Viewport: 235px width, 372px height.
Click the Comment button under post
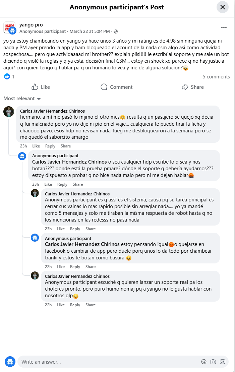click(x=117, y=87)
